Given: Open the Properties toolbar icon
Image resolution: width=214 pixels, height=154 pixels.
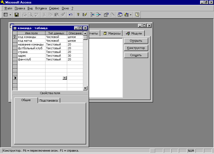Looking at the screenshot, I should click(106, 15).
